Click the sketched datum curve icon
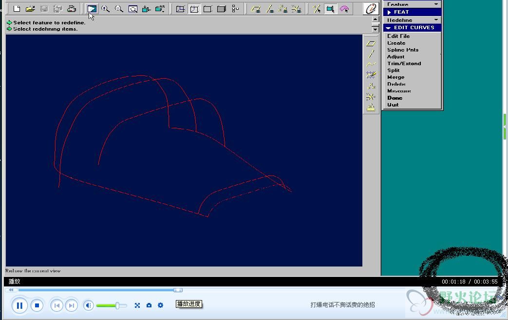The image size is (508, 320). click(371, 75)
